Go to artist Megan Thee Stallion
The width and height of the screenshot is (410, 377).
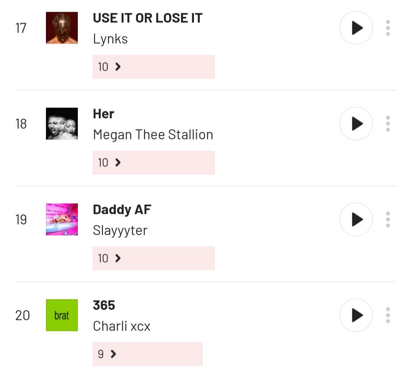coord(153,135)
